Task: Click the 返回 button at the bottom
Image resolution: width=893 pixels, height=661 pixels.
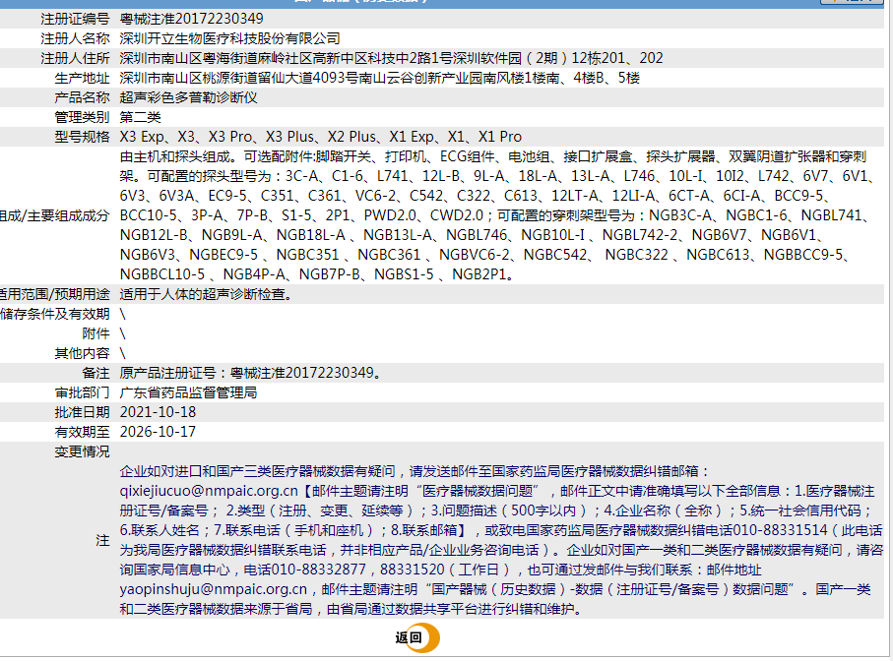Action: (416, 637)
